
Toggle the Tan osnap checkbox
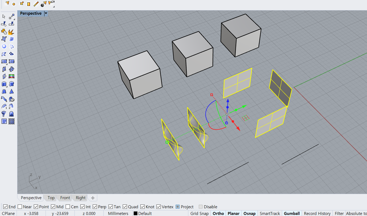(x=110, y=207)
